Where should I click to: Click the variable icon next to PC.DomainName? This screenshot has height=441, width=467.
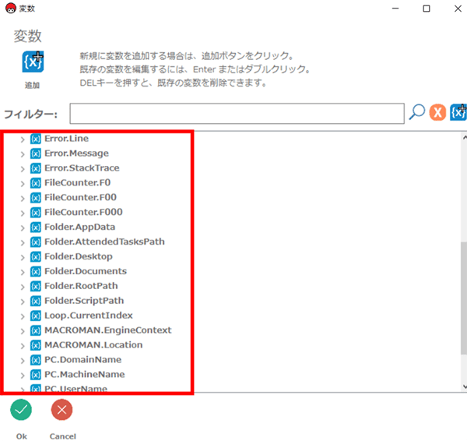click(x=36, y=360)
